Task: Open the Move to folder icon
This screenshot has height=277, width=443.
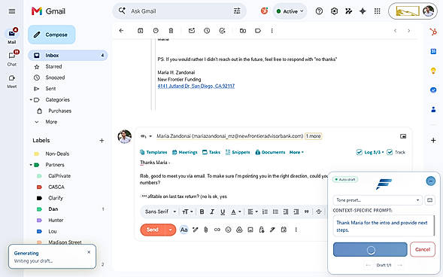Action: click(243, 31)
